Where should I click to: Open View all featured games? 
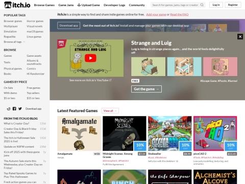click(110, 111)
